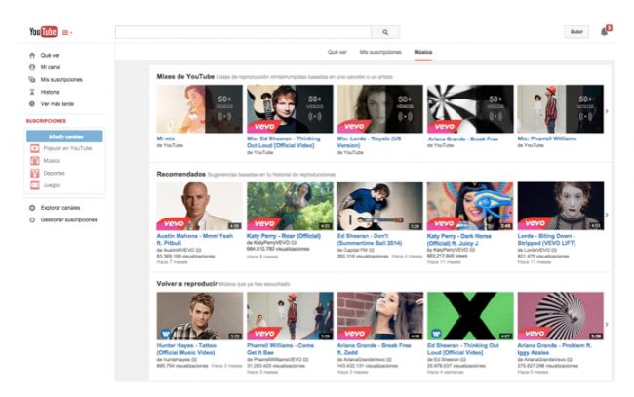634x397 pixels.
Task: Play Austin Mahone Mmm Yeah thumbnail
Action: click(199, 206)
